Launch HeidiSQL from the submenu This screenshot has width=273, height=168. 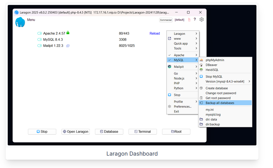212,70
